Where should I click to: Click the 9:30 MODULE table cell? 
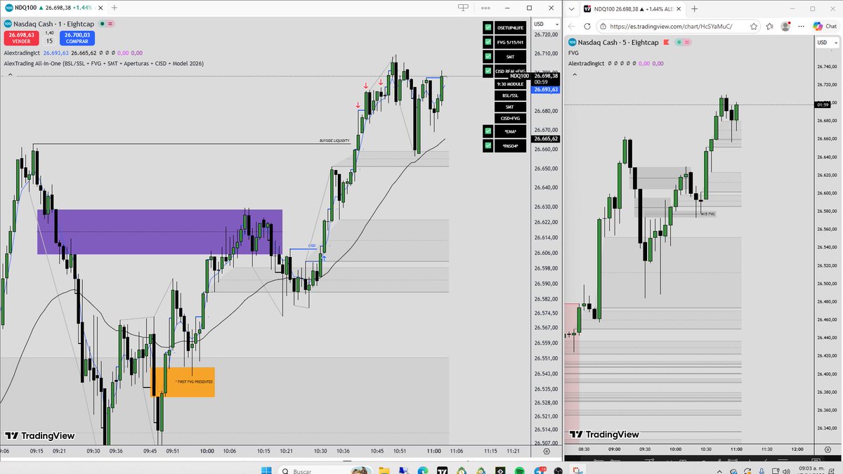(x=511, y=84)
